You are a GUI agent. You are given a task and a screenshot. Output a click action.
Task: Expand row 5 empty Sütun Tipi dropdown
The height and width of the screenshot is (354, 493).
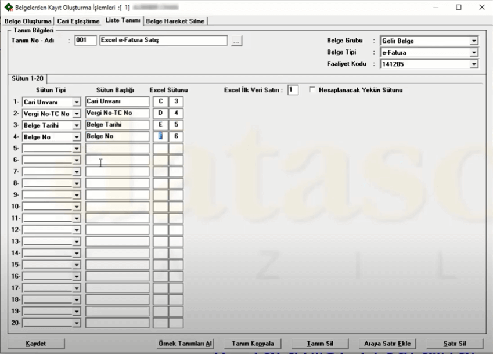(x=77, y=149)
